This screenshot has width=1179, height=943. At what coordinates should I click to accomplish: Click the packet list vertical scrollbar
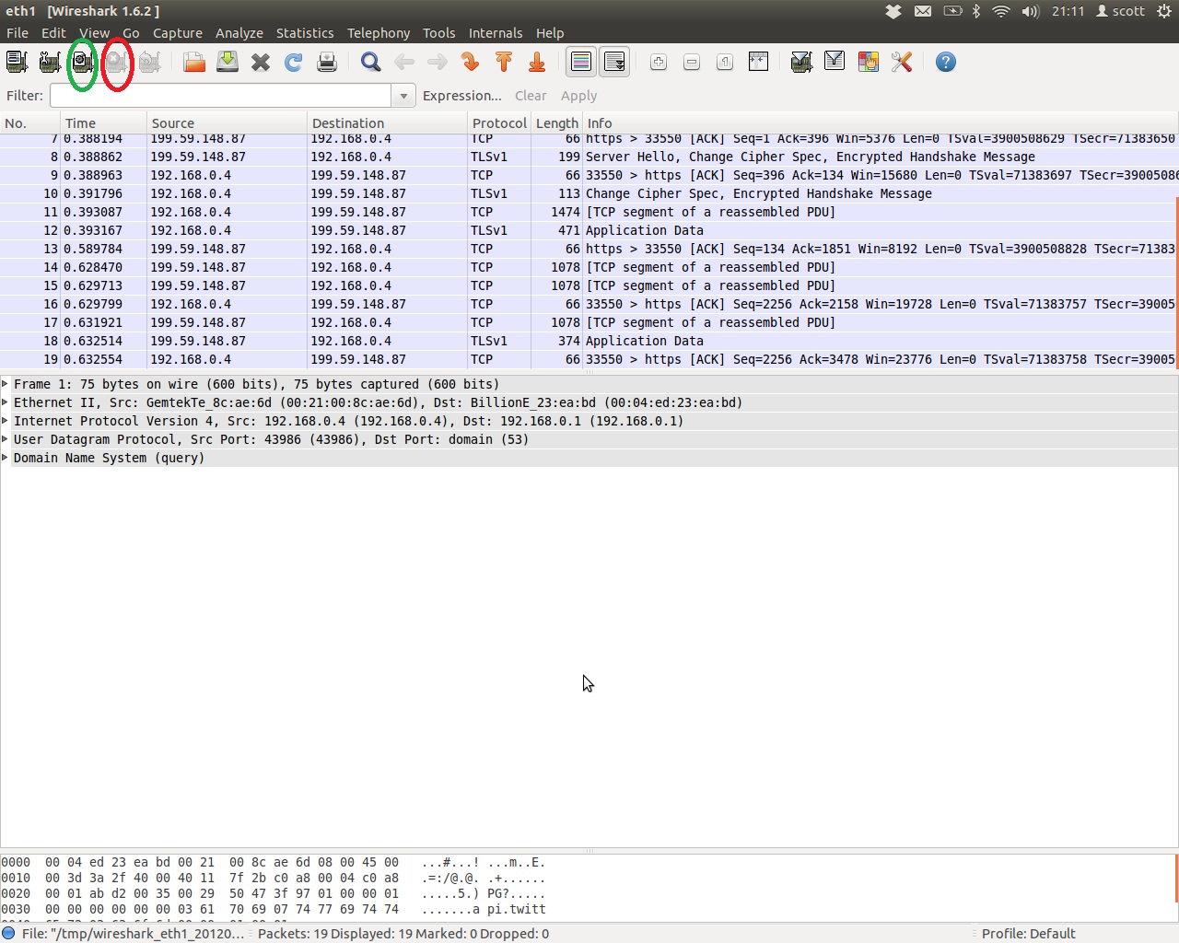click(x=1177, y=282)
